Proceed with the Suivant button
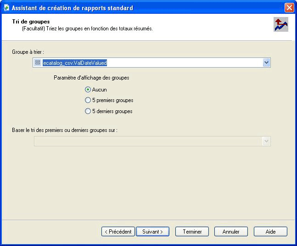Viewport: 297px width, 246px height. coord(153,232)
